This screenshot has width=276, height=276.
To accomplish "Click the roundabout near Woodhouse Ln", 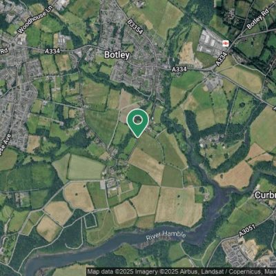I will pyautogui.click(x=12, y=45).
